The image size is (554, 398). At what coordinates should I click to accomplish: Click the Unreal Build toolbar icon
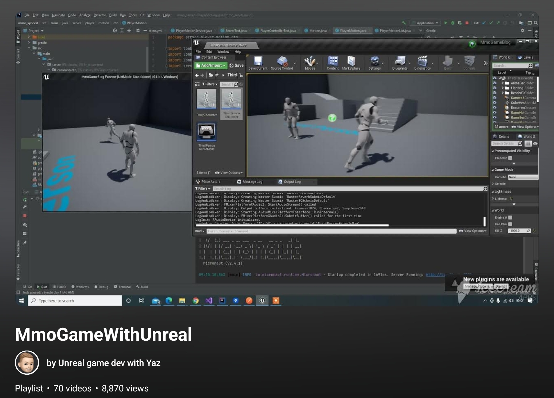coord(447,63)
